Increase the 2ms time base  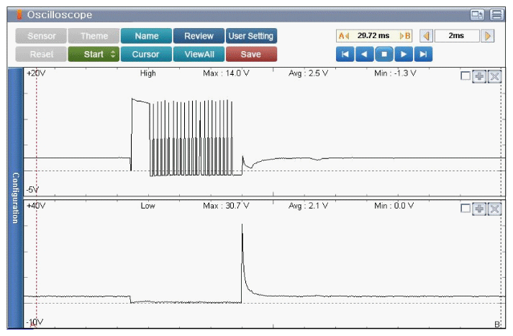click(x=488, y=36)
